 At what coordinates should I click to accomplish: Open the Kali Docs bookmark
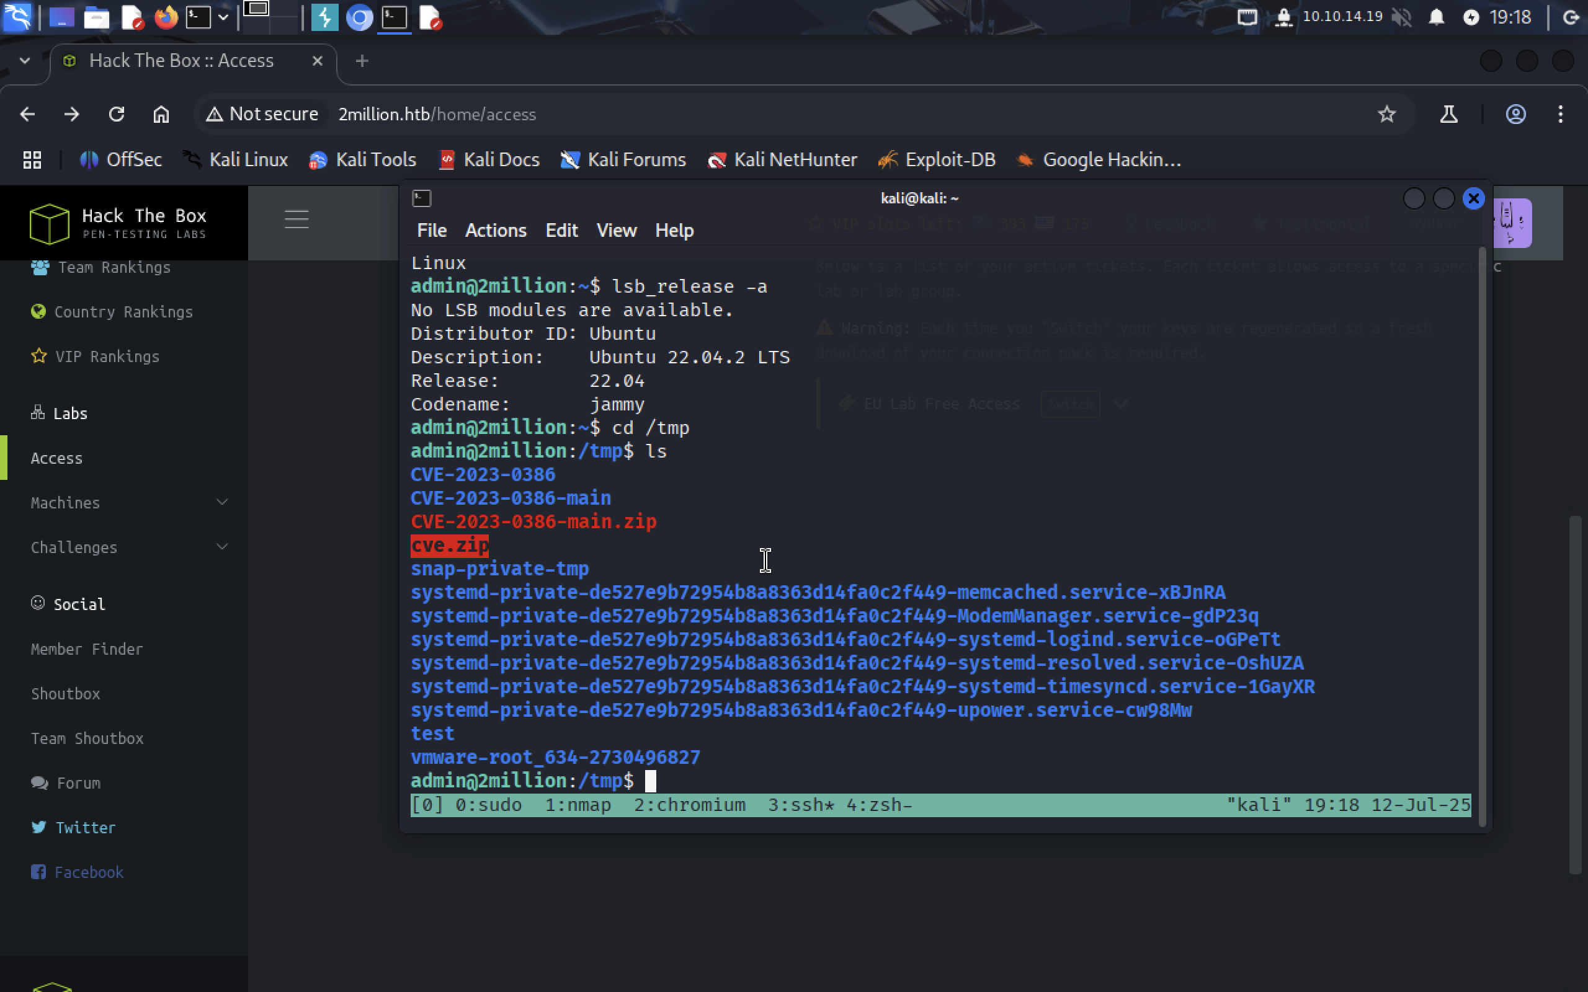[x=489, y=159]
